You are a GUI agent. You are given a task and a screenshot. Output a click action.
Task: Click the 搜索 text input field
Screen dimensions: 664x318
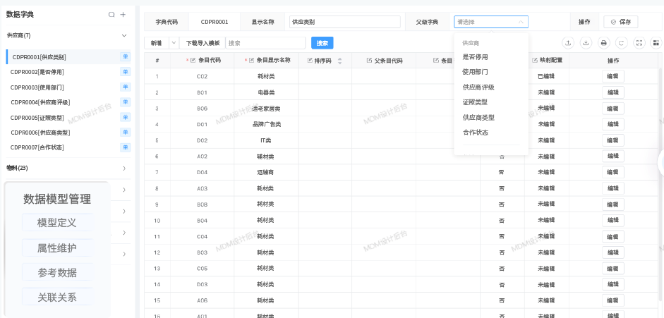pos(265,43)
